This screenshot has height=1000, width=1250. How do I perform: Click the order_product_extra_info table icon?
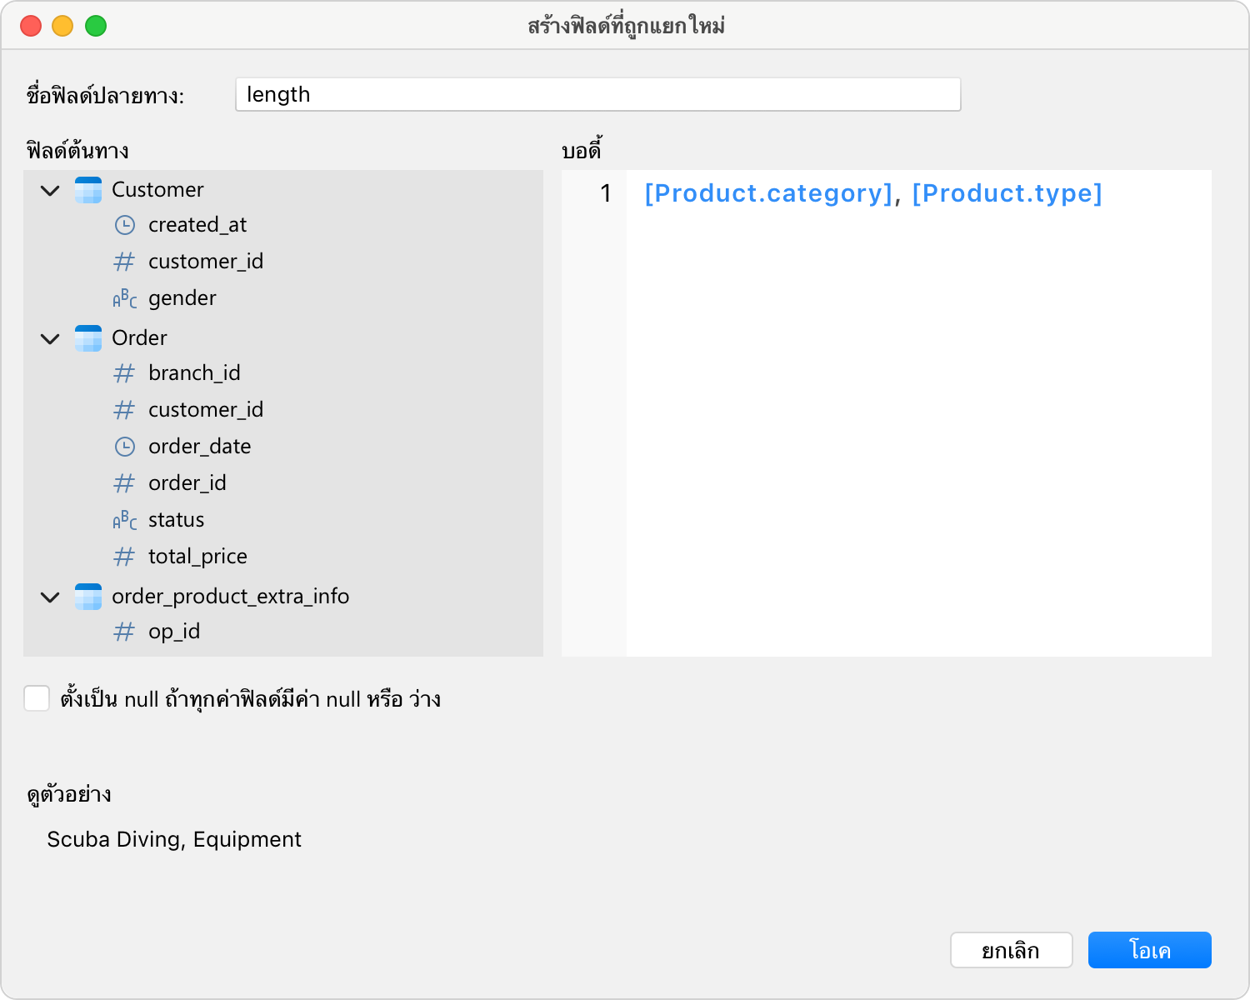click(x=88, y=597)
